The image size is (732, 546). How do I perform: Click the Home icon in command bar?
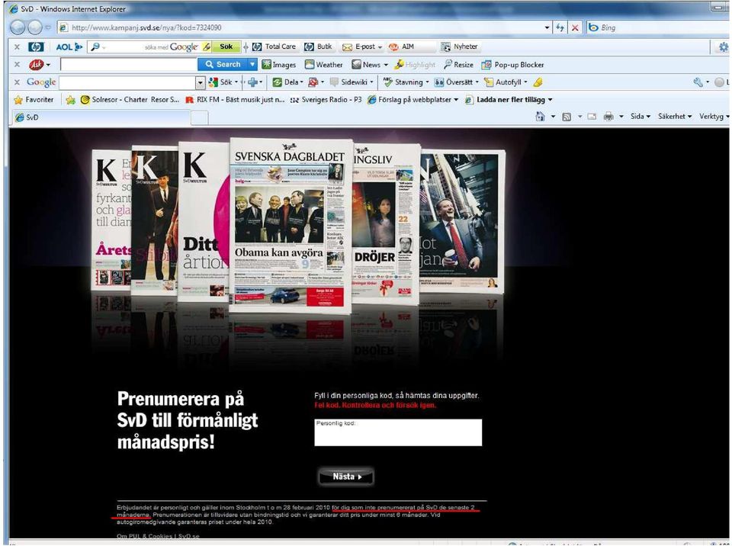click(x=540, y=117)
